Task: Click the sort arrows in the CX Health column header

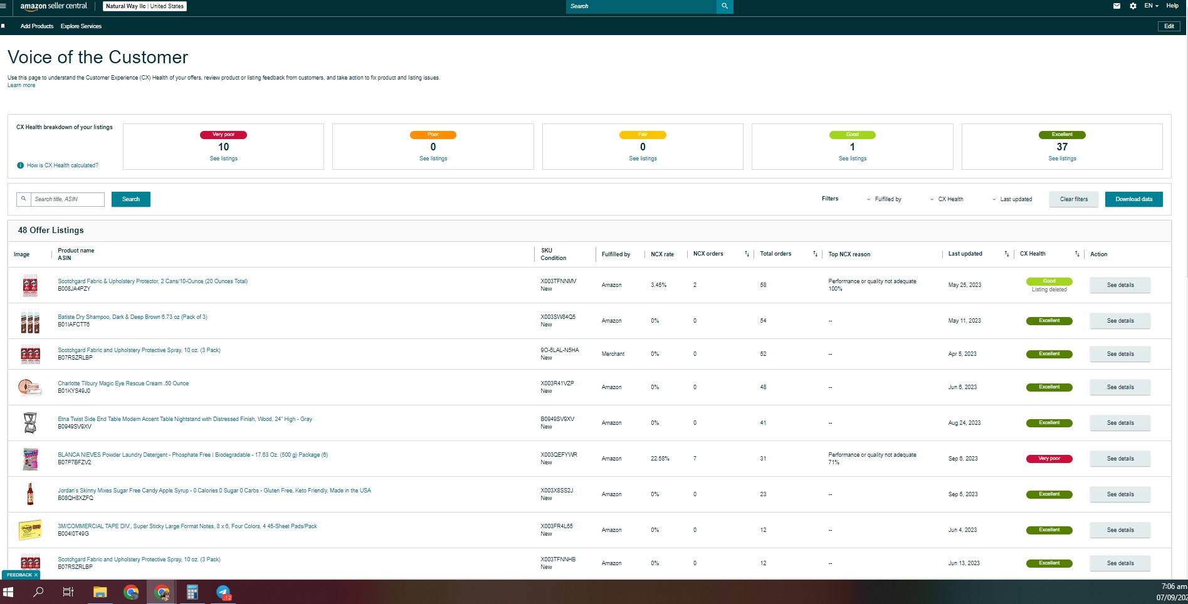Action: coord(1077,254)
